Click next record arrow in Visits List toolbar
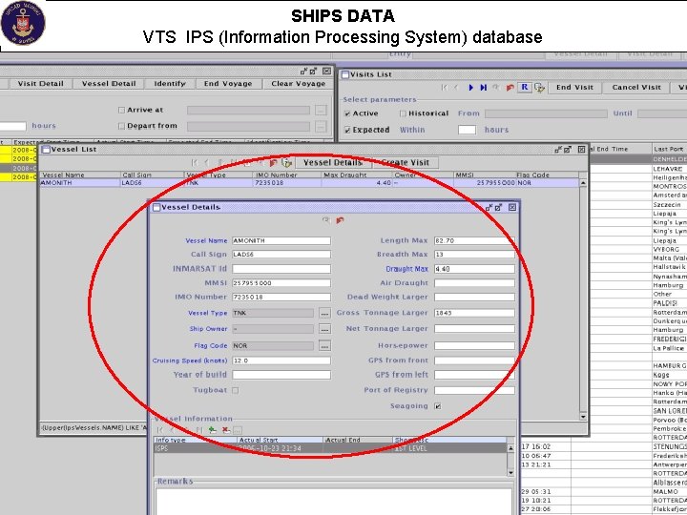Viewport: 687px width, 515px height. pos(471,88)
